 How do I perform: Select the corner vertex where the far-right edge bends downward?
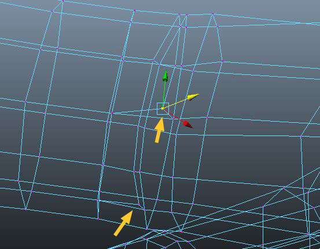pos(300,136)
